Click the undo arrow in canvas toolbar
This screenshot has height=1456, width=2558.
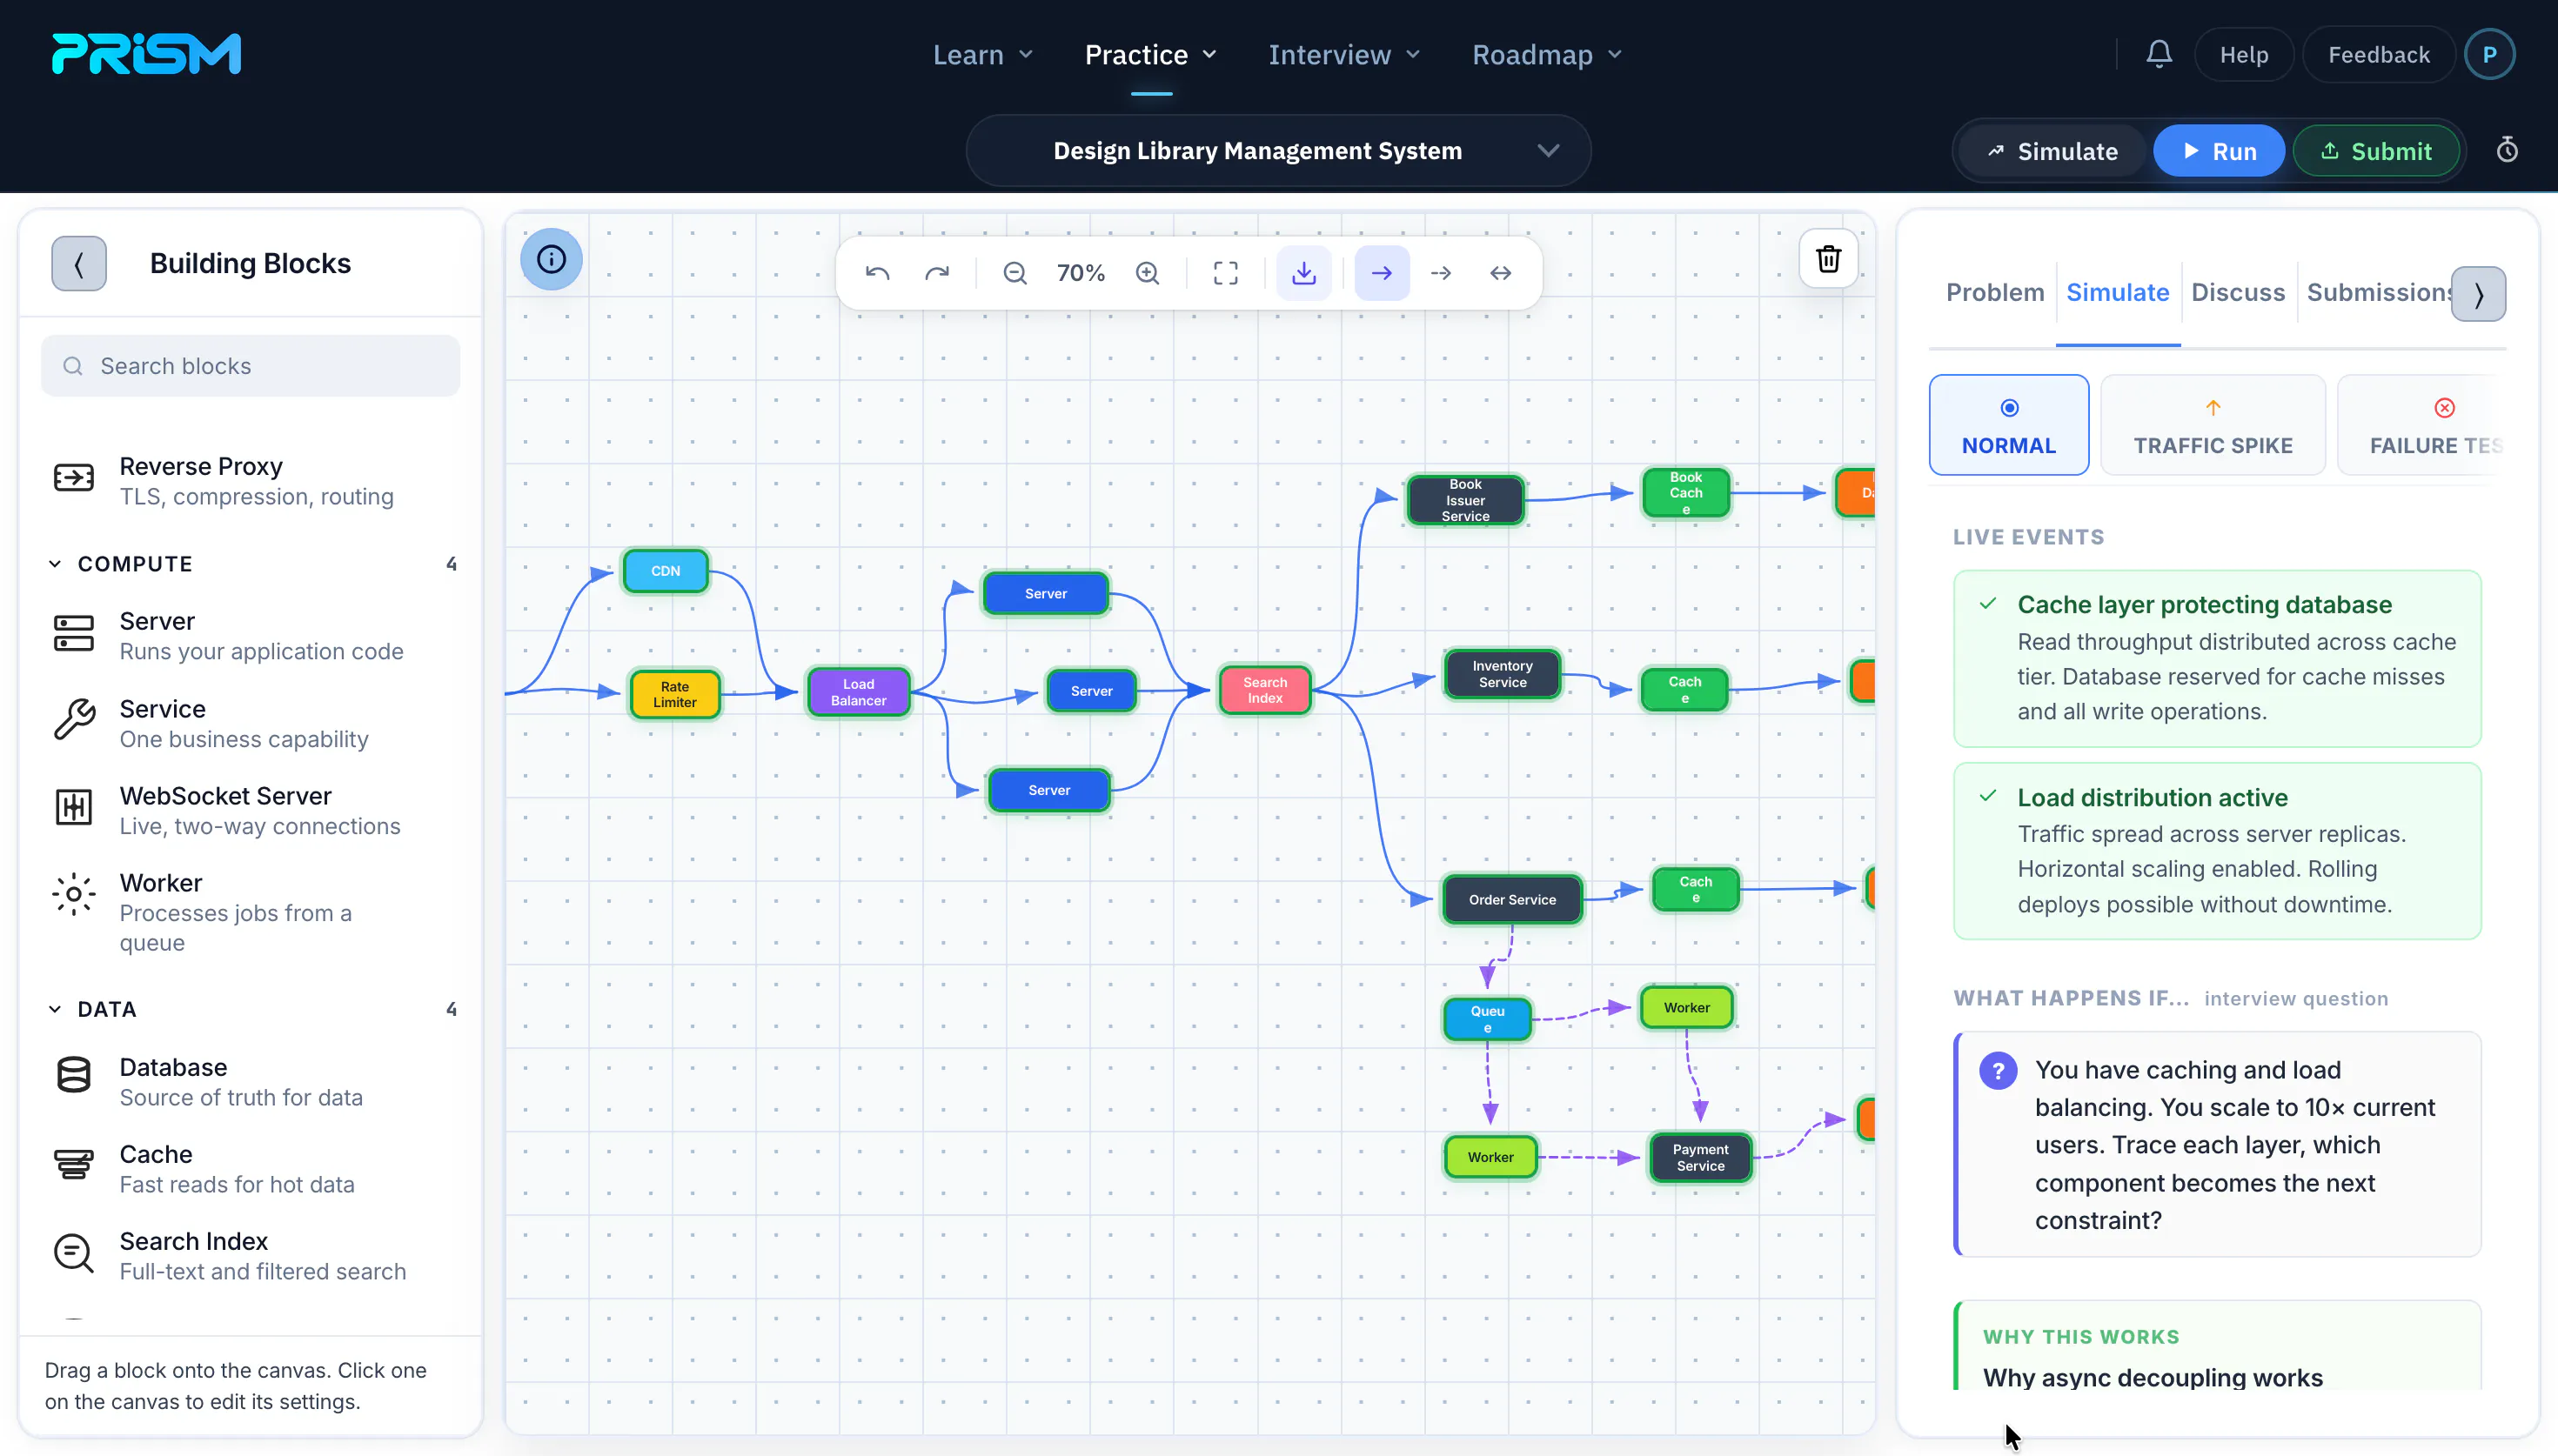[877, 273]
